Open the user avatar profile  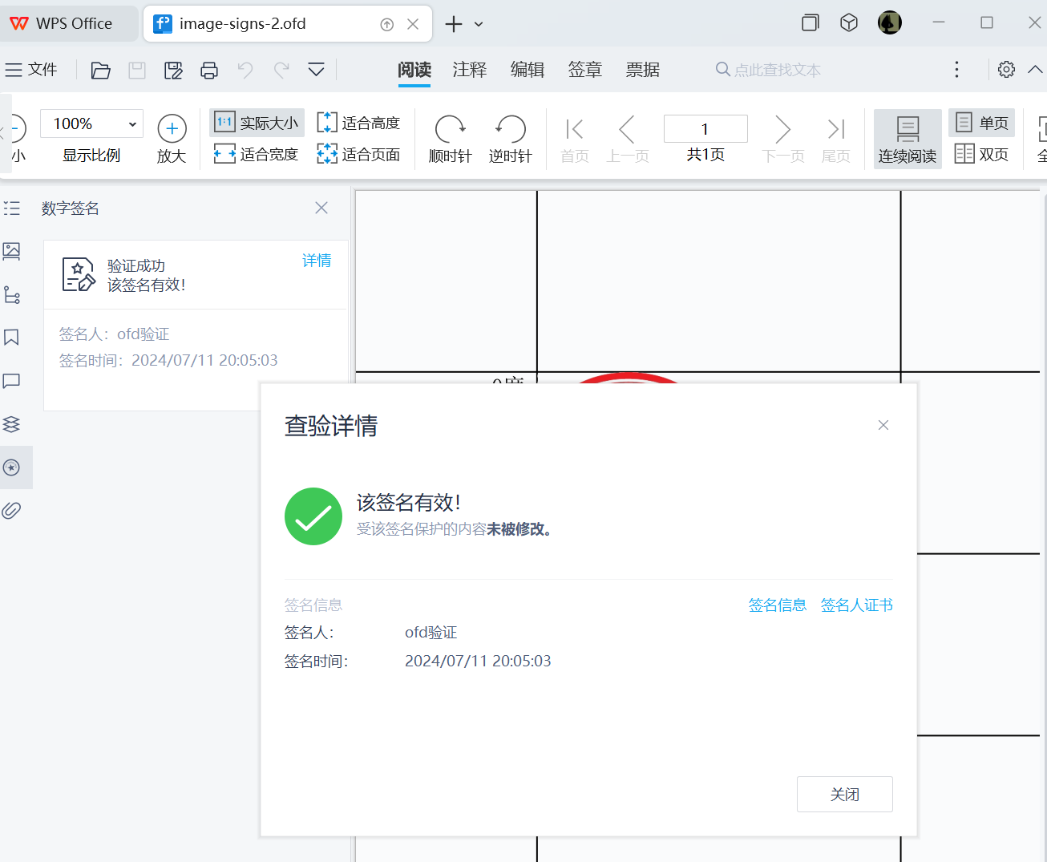(890, 22)
